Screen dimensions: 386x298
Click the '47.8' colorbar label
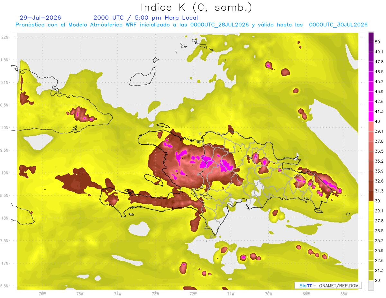[x=379, y=62]
